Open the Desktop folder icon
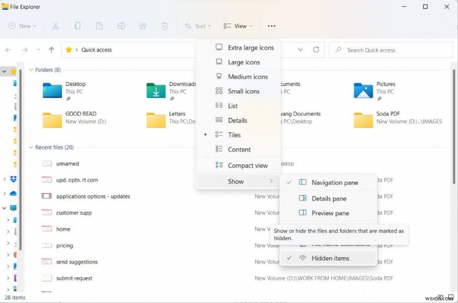The height and width of the screenshot is (303, 458). [x=52, y=90]
